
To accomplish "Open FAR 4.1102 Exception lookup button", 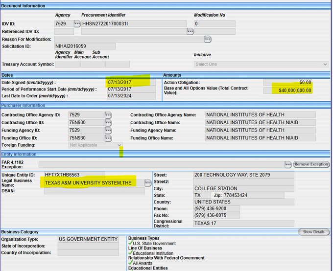I will [x=288, y=164].
